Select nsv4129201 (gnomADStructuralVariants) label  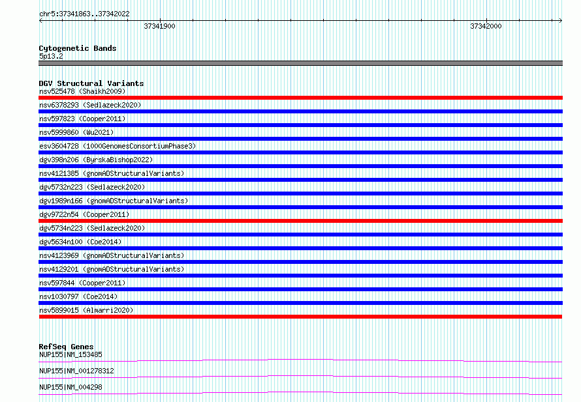tap(112, 269)
